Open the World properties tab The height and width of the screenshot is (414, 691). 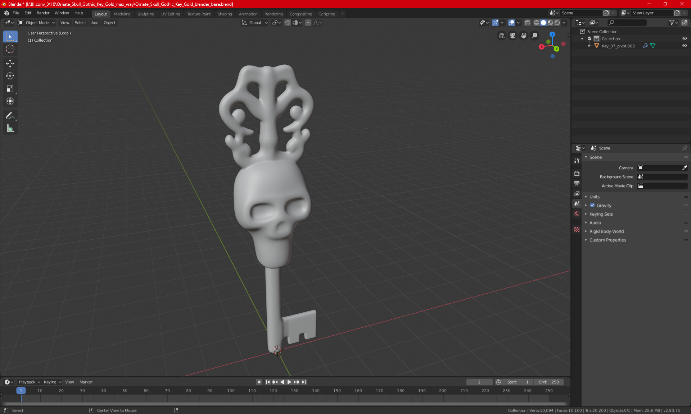(577, 214)
